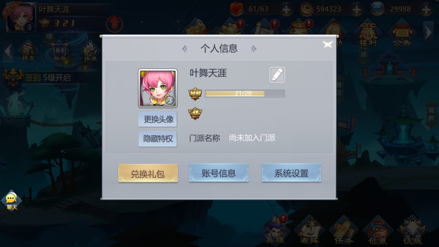Image resolution: width=439 pixels, height=247 pixels.
Task: Open the 包裹 bag icon
Action: [377, 230]
